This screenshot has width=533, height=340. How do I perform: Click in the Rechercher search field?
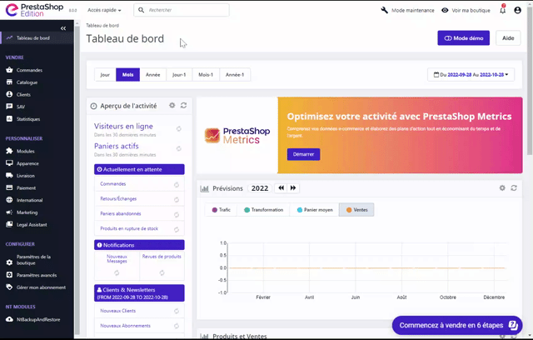[x=182, y=10]
